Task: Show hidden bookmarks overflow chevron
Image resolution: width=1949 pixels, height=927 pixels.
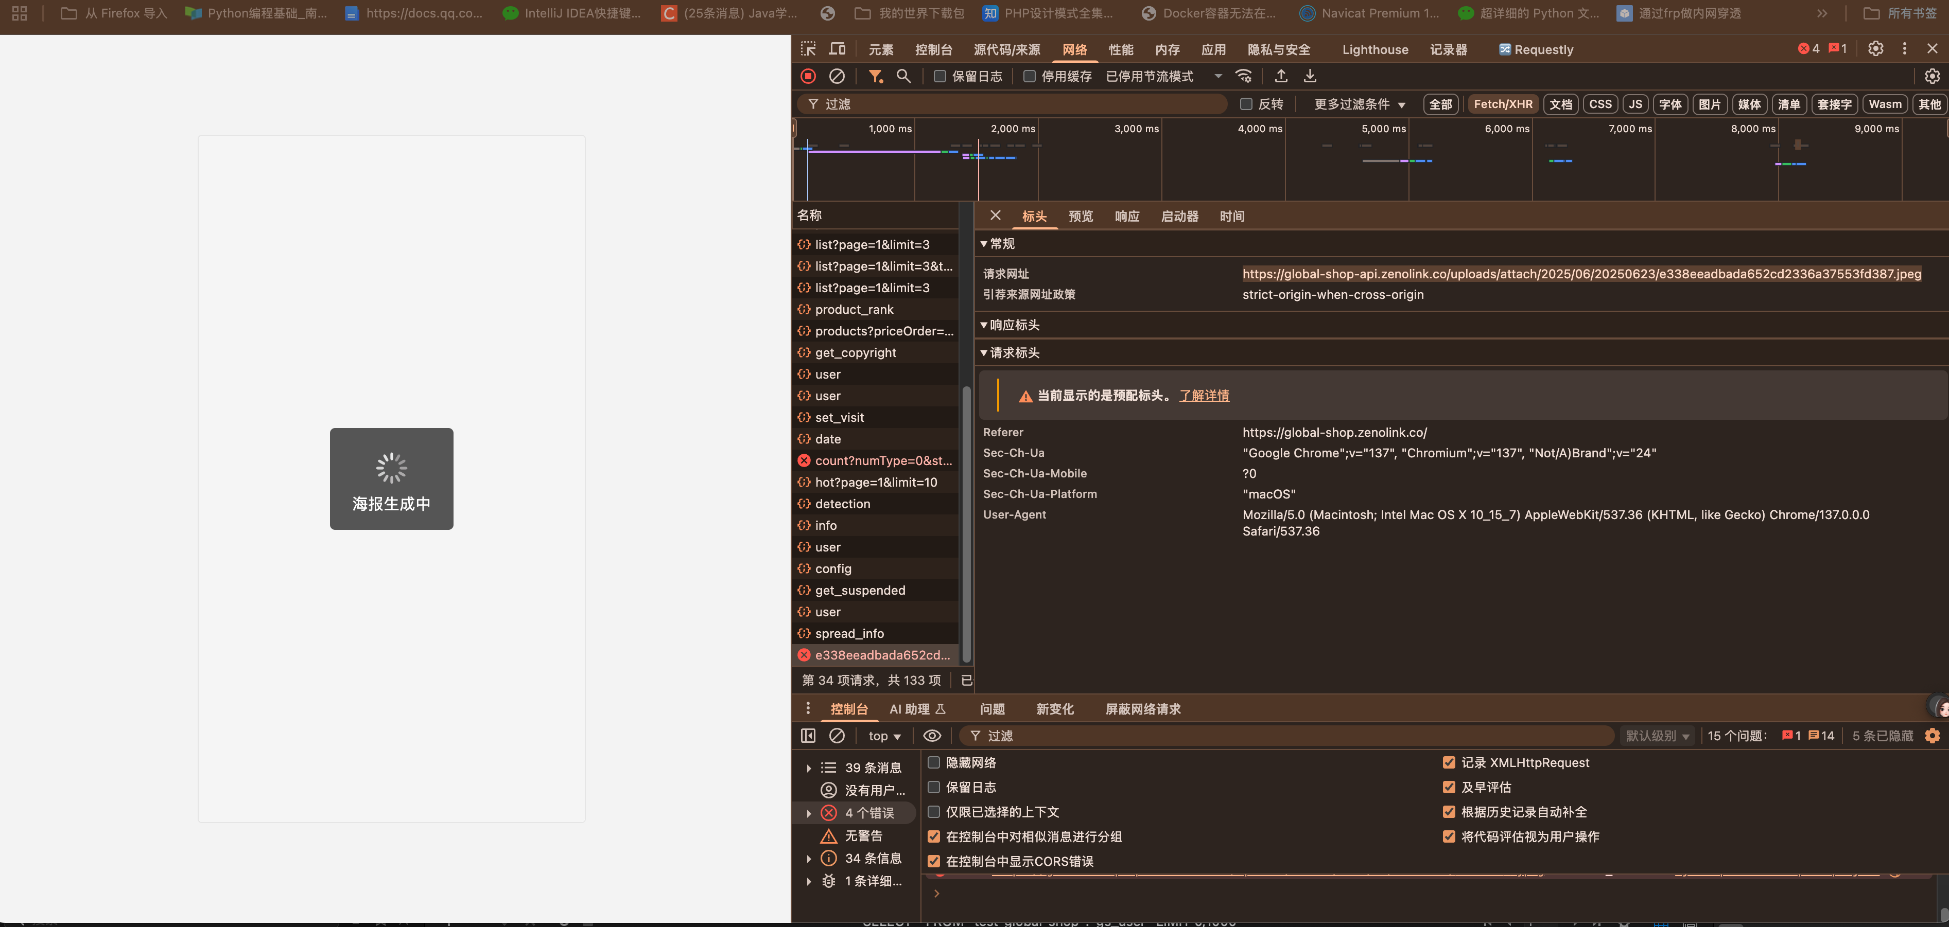Action: coord(1823,13)
